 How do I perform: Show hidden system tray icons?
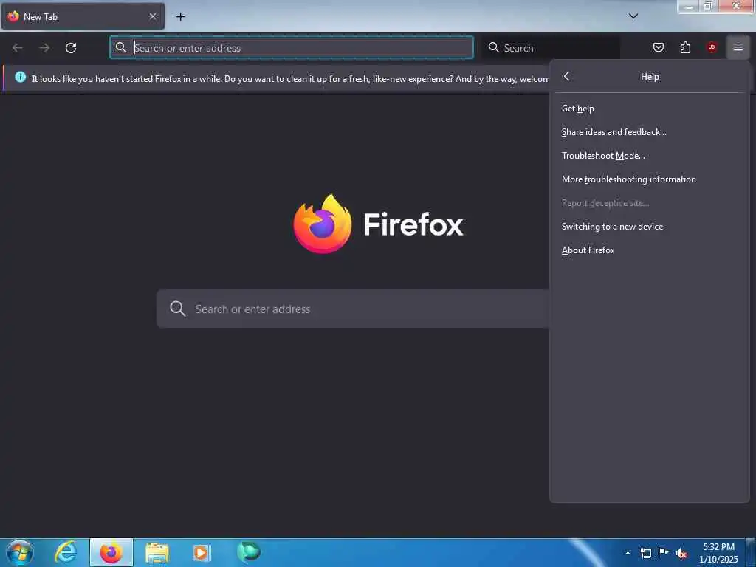pos(628,553)
